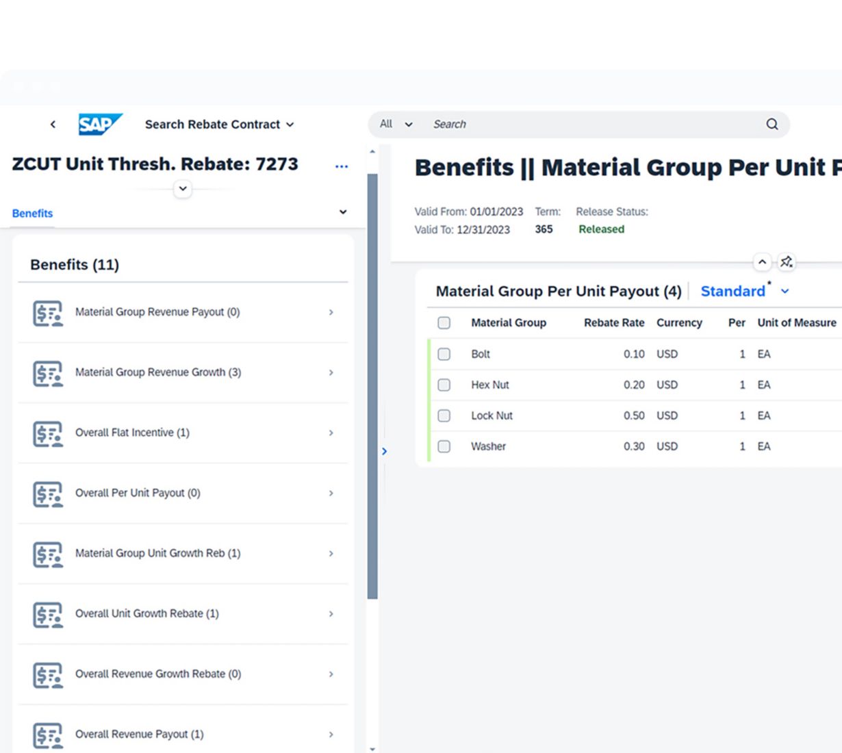This screenshot has height=753, width=842.
Task: Select the Benefits tab
Action: point(32,214)
